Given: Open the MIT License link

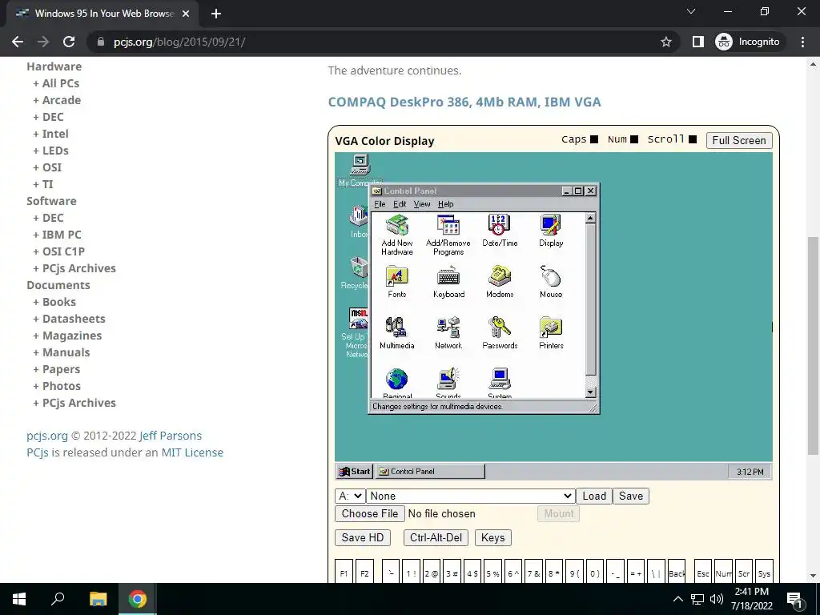Looking at the screenshot, I should click(192, 452).
